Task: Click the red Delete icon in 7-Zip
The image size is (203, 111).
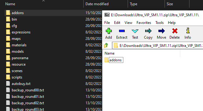Action: tap(175, 31)
